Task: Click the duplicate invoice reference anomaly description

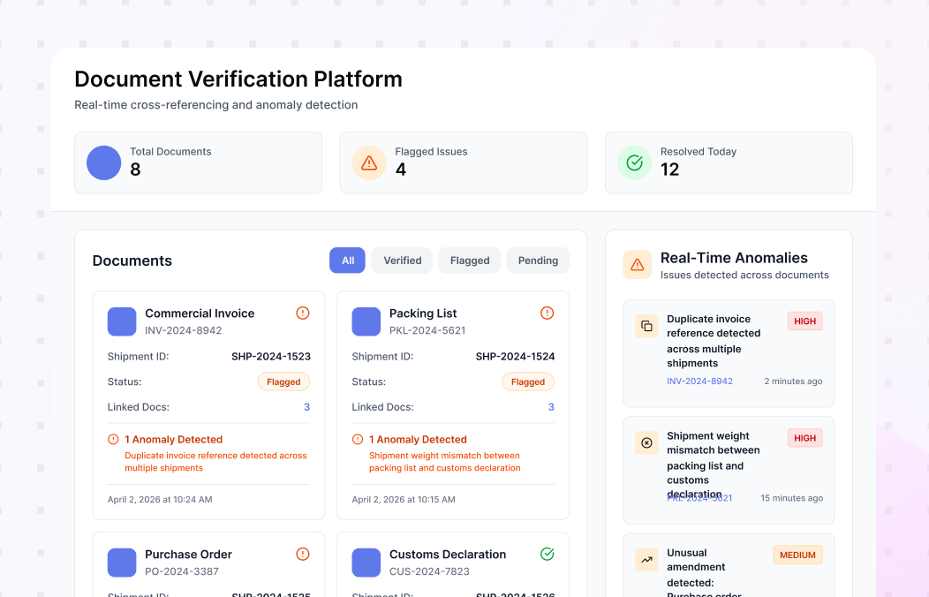Action: click(x=714, y=341)
